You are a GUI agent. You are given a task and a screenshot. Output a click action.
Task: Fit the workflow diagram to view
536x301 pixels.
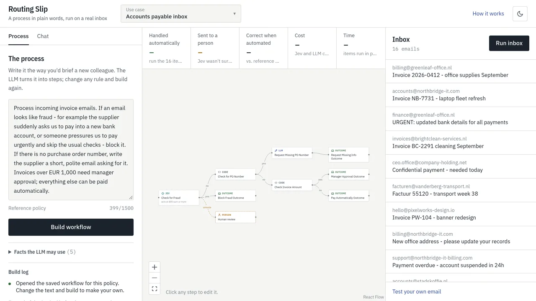tap(155, 289)
